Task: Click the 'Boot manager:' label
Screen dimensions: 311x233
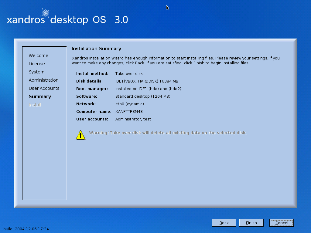Action: point(92,89)
